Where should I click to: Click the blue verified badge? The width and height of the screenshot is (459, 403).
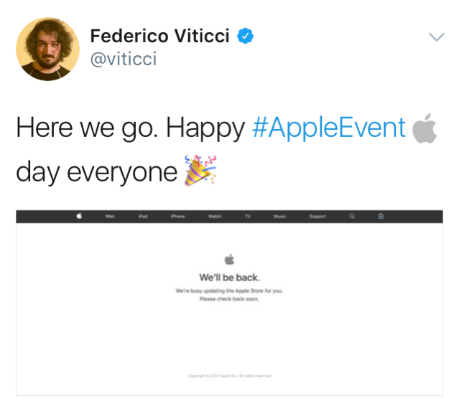click(x=246, y=37)
